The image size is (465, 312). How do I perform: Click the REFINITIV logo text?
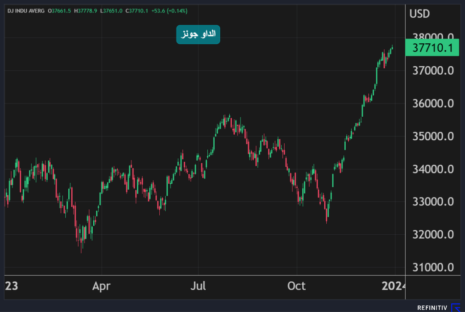(432, 308)
